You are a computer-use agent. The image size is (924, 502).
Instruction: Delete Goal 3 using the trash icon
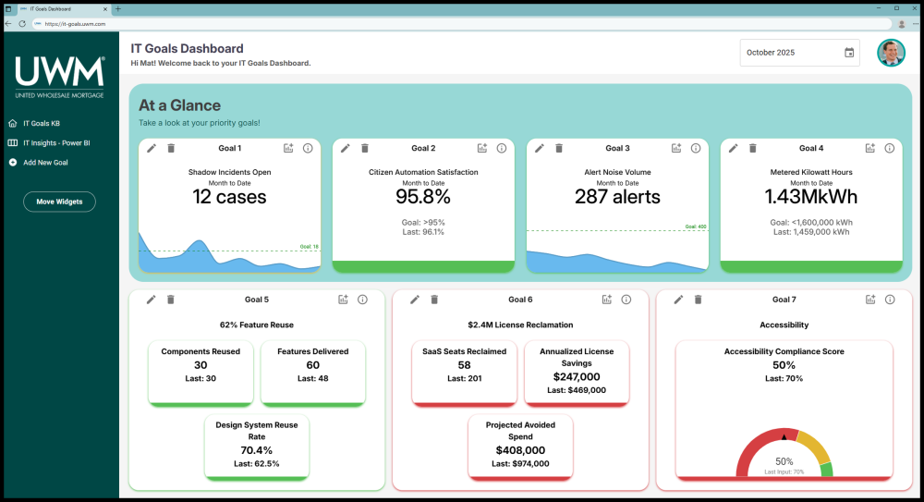click(559, 148)
